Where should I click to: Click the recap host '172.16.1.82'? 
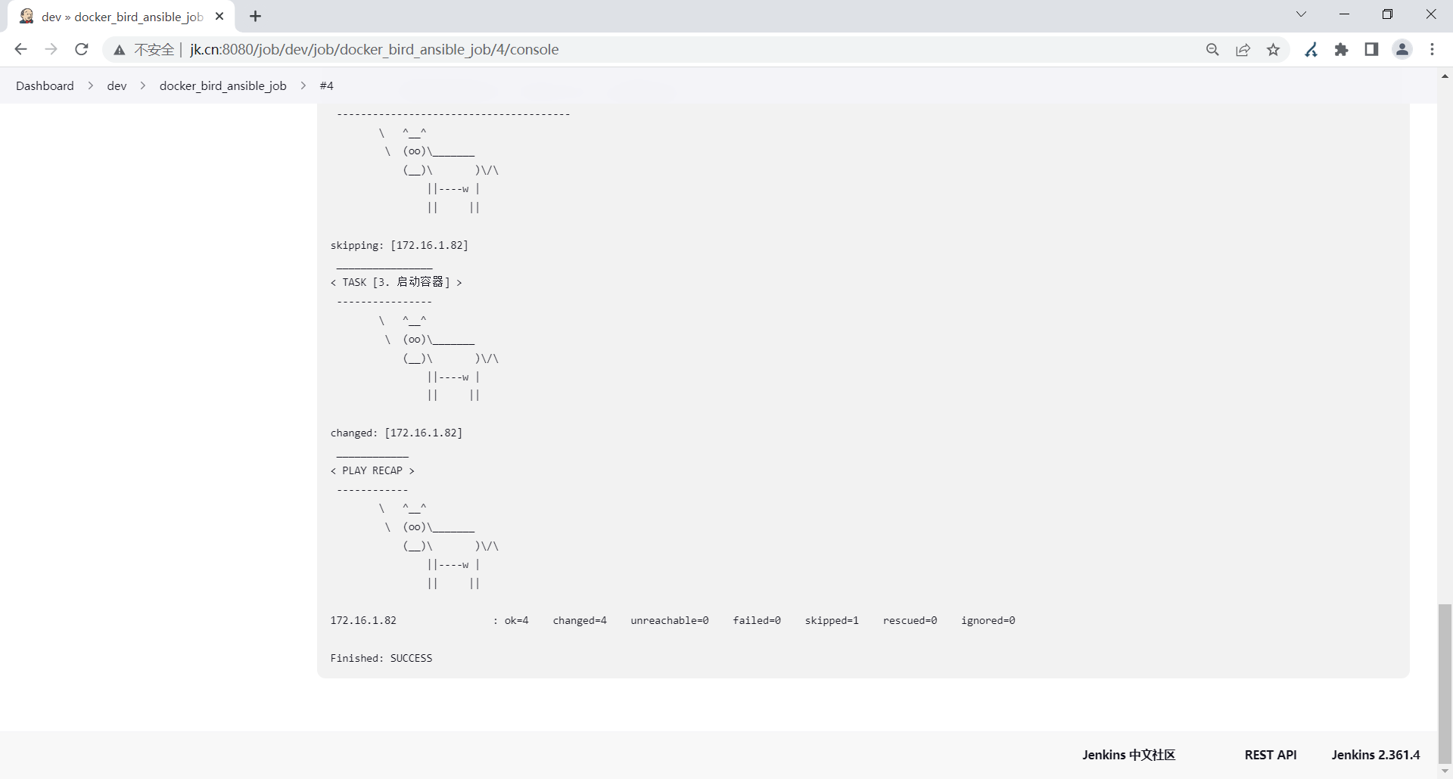pos(363,620)
